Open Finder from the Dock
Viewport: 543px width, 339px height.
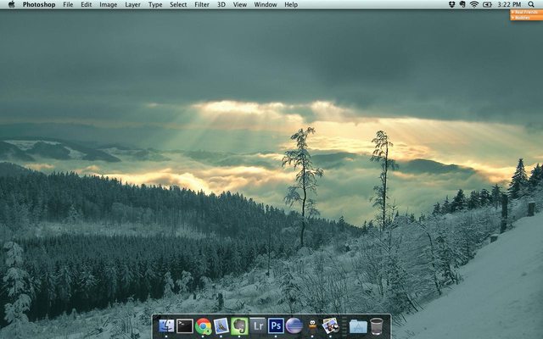tap(166, 325)
